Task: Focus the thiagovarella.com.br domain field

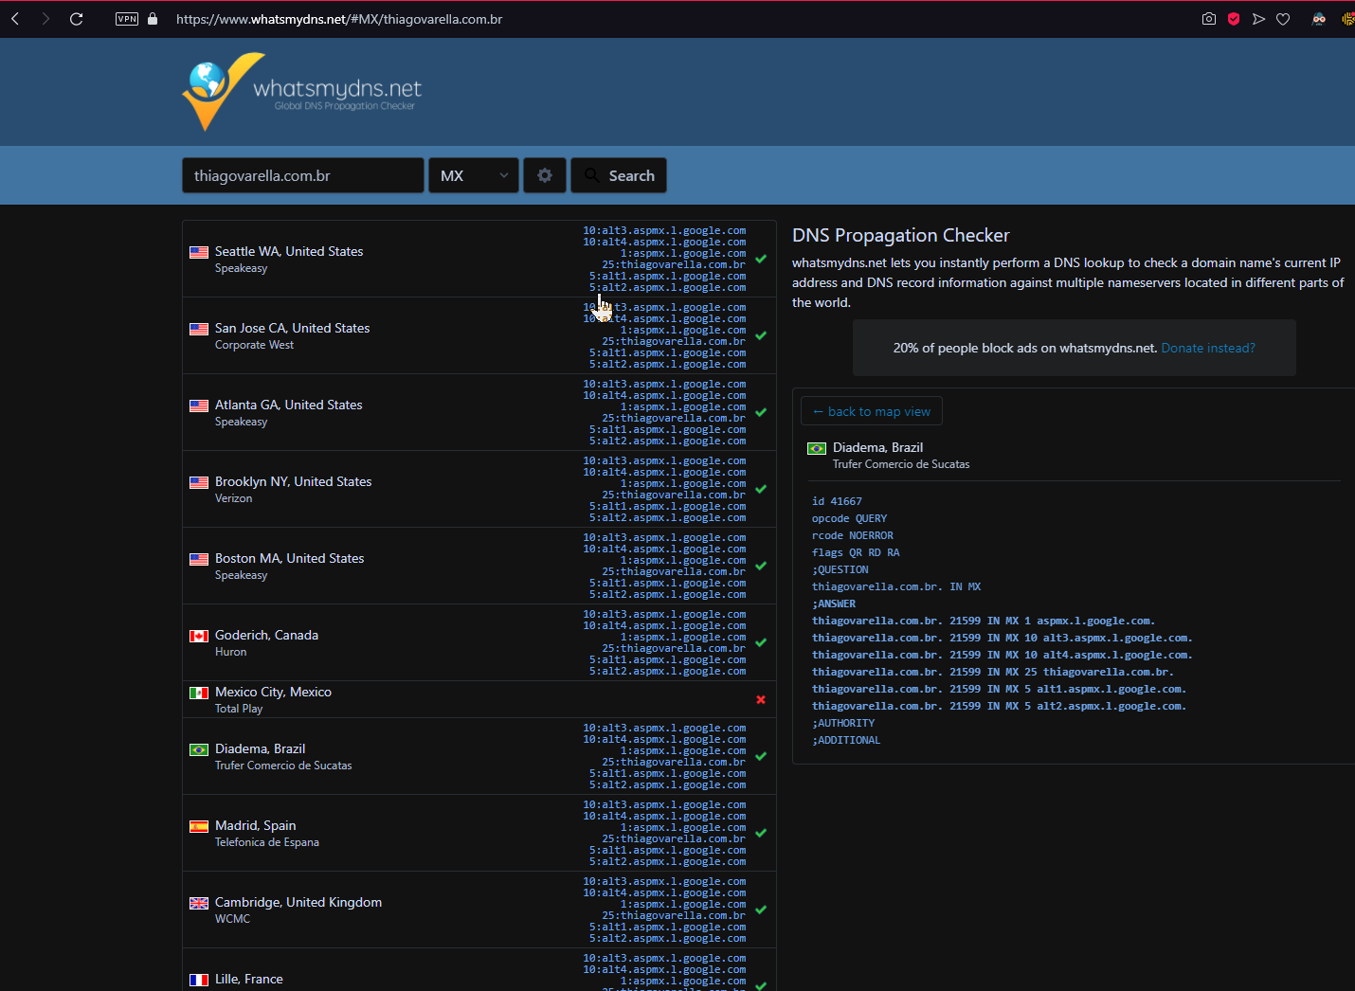Action: pos(302,175)
